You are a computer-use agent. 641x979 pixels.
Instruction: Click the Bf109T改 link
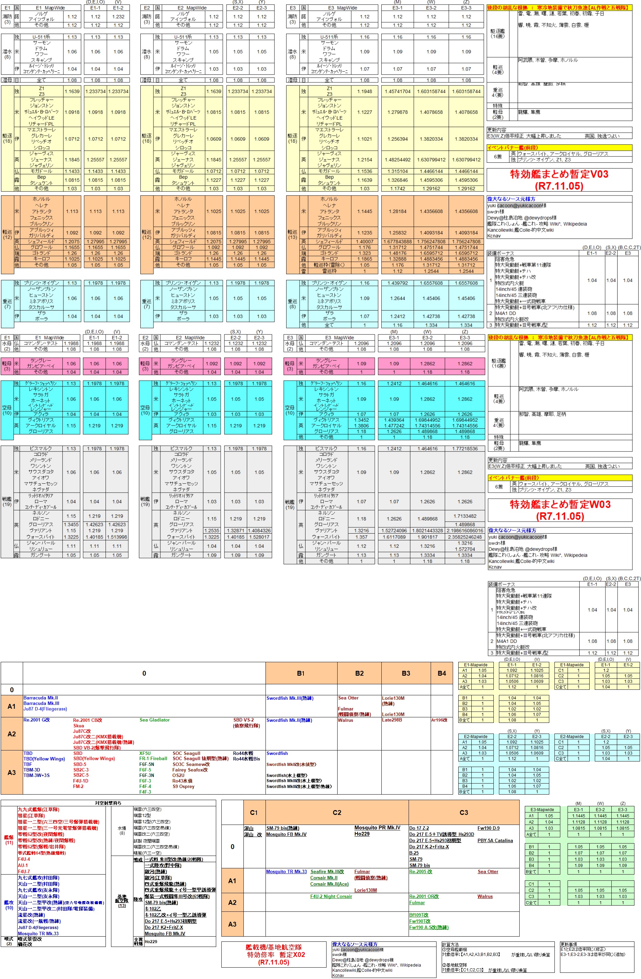click(x=418, y=915)
